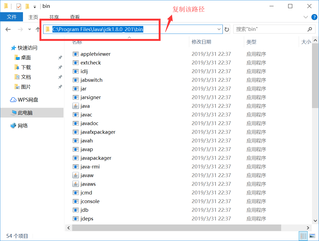Select 下载 in the navigation pane

click(26, 67)
